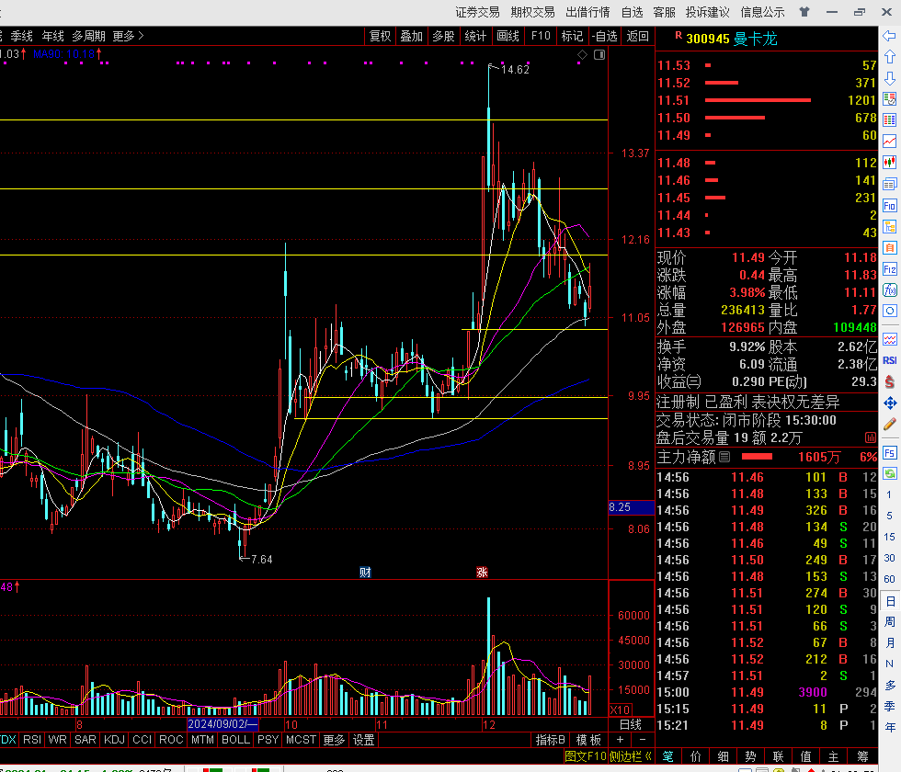This screenshot has width=901, height=772.
Task: Open the 证券交易 menu
Action: click(477, 12)
